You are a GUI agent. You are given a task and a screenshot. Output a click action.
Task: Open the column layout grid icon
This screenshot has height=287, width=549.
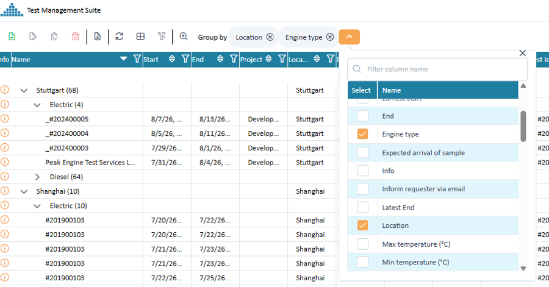140,37
